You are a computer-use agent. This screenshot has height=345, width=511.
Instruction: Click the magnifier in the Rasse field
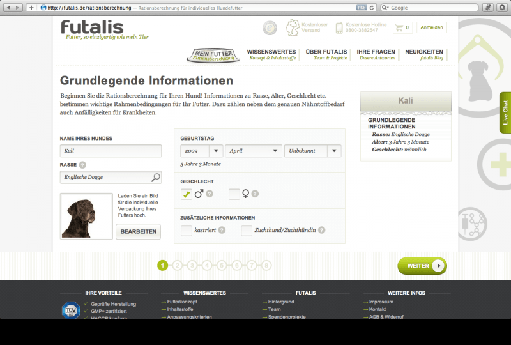155,177
